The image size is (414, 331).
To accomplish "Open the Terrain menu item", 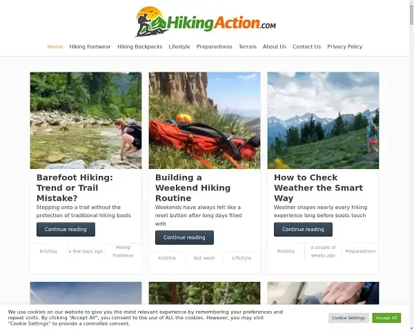I will pyautogui.click(x=248, y=47).
